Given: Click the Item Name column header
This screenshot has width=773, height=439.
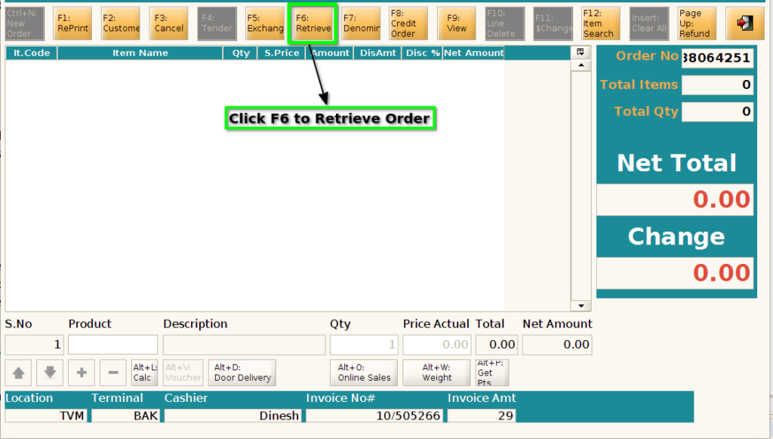Looking at the screenshot, I should [x=140, y=53].
